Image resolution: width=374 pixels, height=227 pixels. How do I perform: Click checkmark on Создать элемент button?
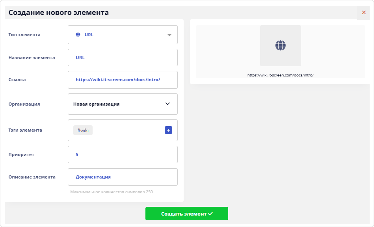pyautogui.click(x=210, y=214)
